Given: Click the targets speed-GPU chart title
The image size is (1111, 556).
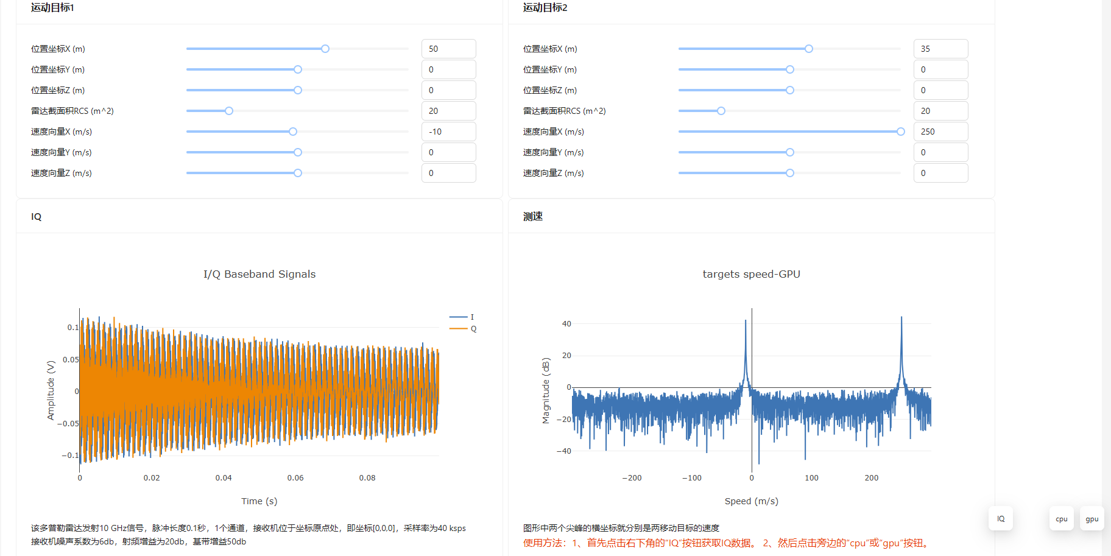Looking at the screenshot, I should tap(751, 274).
